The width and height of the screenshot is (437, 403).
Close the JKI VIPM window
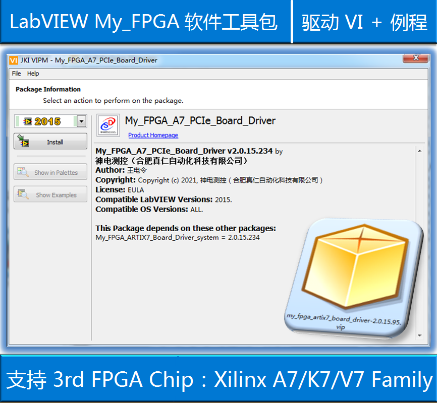(x=416, y=58)
